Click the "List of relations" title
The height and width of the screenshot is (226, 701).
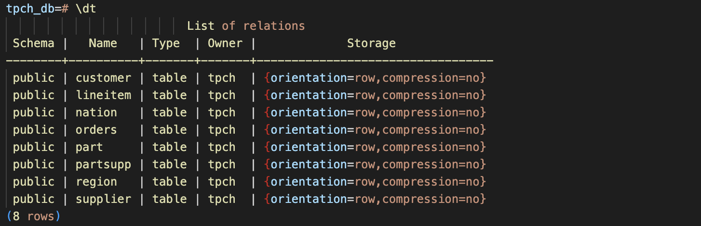point(246,26)
